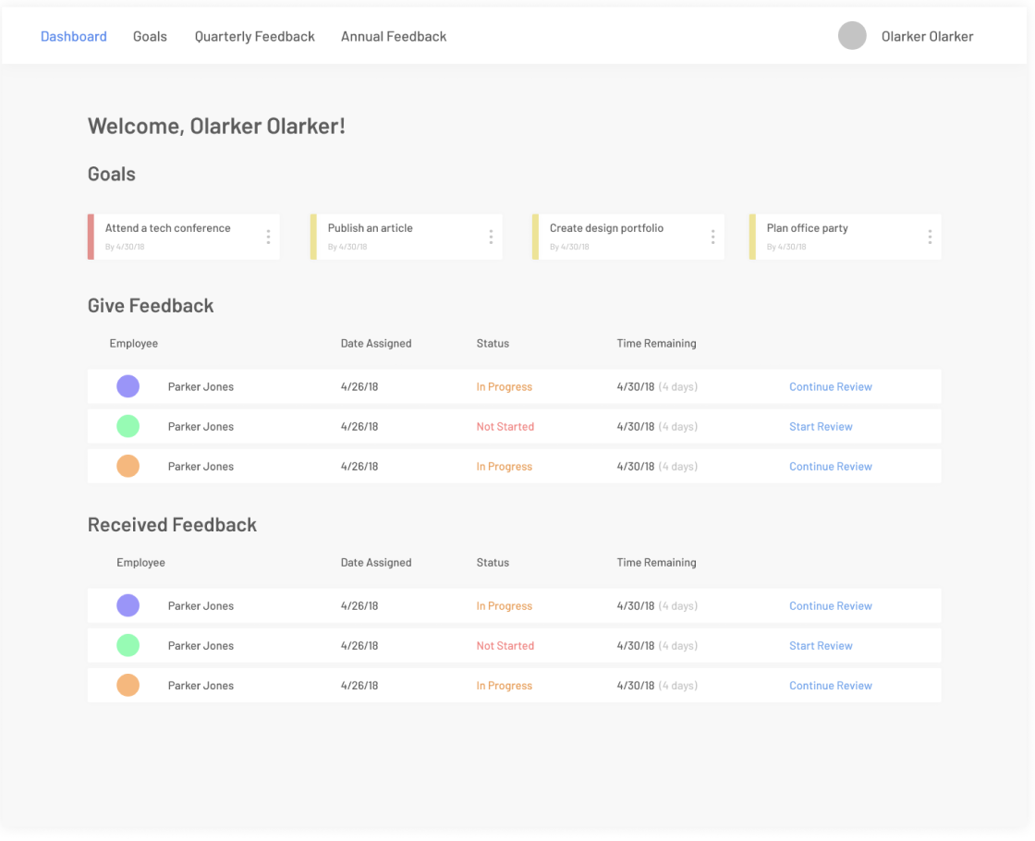The width and height of the screenshot is (1035, 841).
Task: Click green avatar in Received Feedback table
Action: tap(128, 646)
